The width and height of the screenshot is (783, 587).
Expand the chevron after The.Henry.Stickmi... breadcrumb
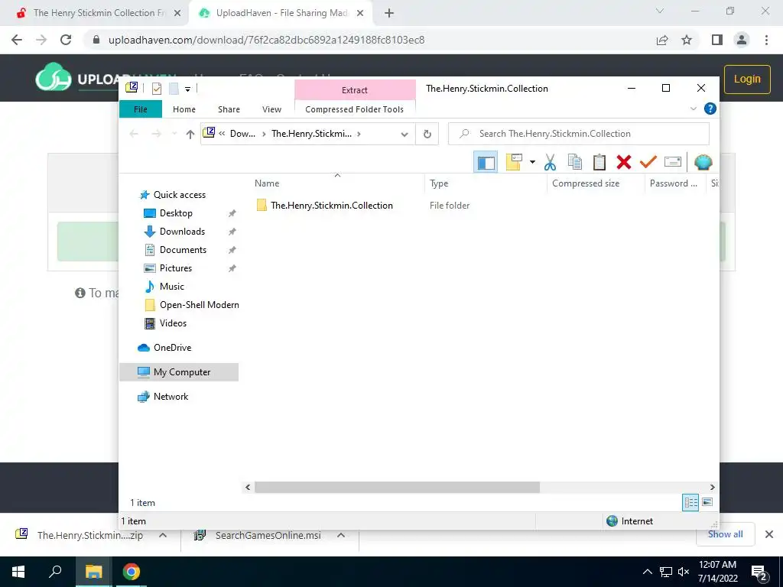tap(359, 134)
